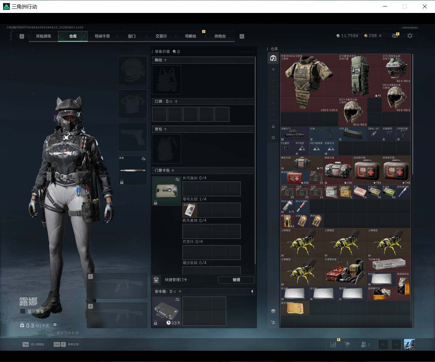
Task: Click the empty chest rig slot
Action: [x=167, y=80]
